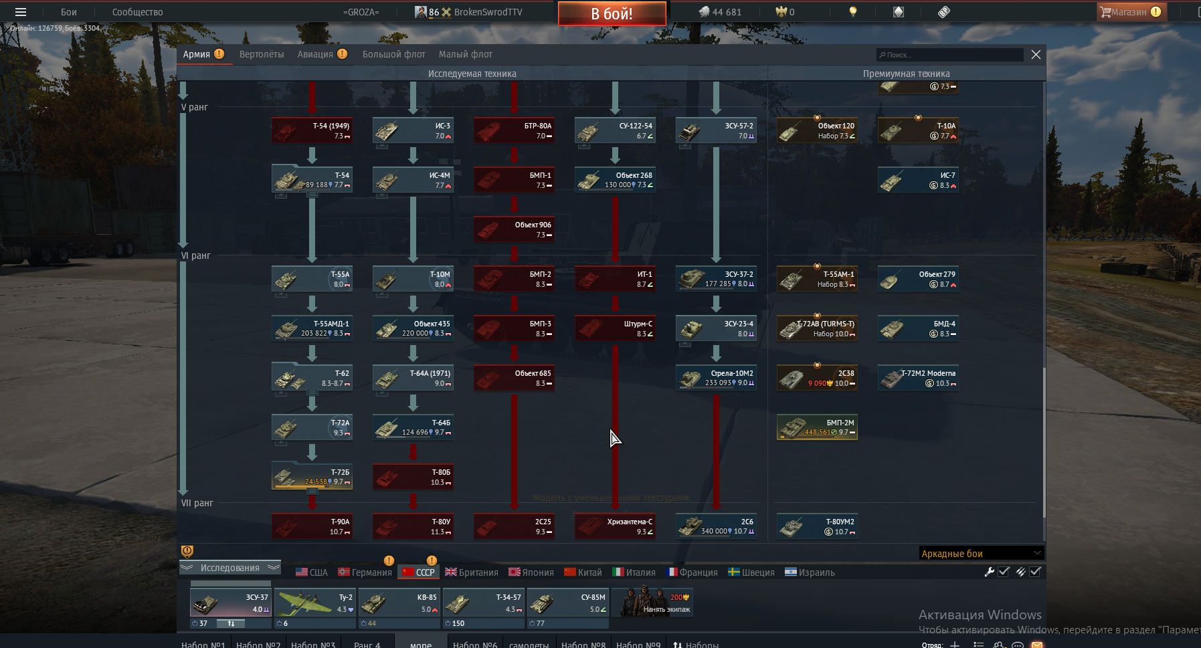Screen dimensions: 1201x648
Task: Switch to the Армия tab
Action: pos(203,54)
